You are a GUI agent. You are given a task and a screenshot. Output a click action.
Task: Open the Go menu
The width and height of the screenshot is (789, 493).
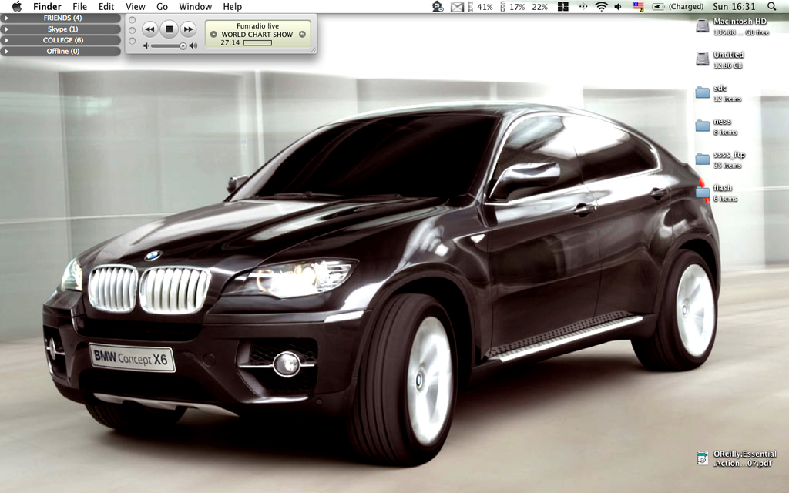[x=163, y=6]
